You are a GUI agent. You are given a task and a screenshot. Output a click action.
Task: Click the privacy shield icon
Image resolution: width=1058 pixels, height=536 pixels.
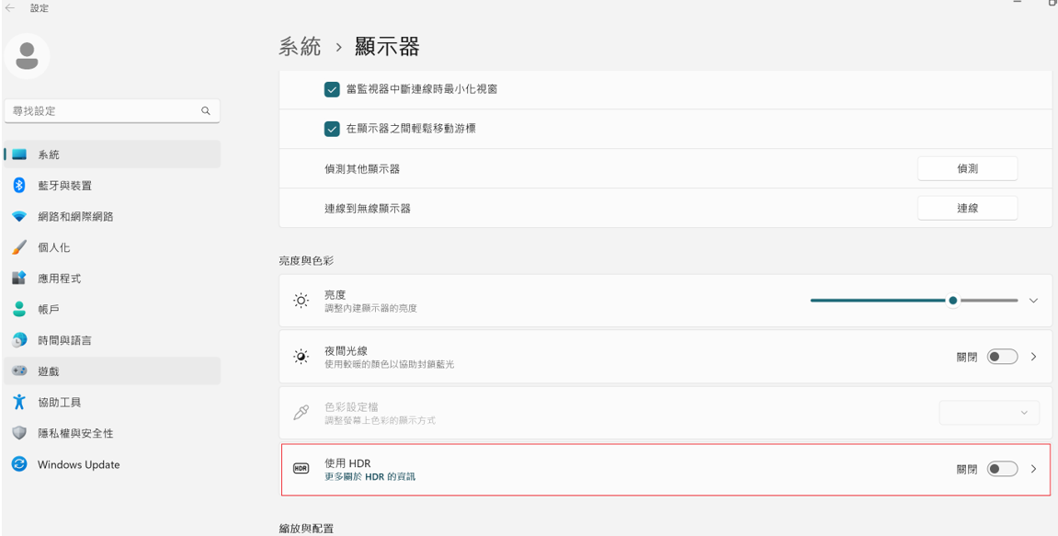pos(19,433)
